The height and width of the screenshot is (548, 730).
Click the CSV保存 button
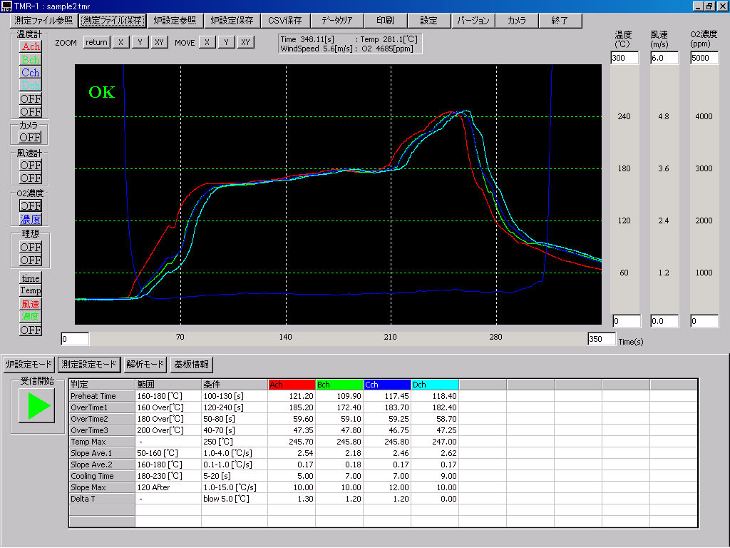[x=284, y=21]
